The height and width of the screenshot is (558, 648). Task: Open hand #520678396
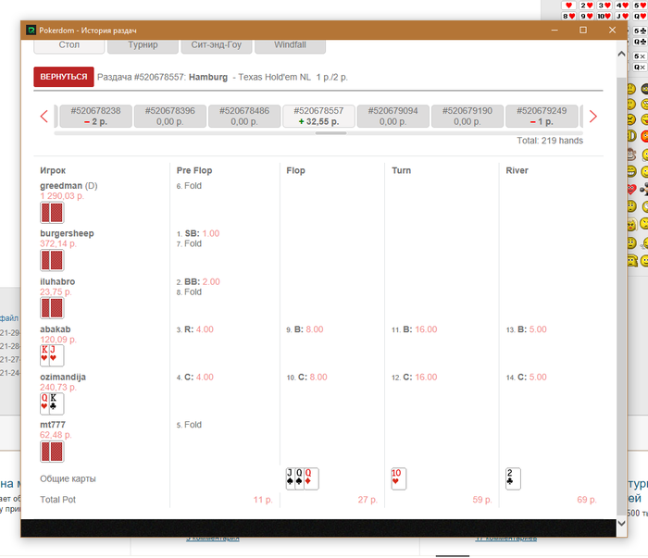click(169, 116)
